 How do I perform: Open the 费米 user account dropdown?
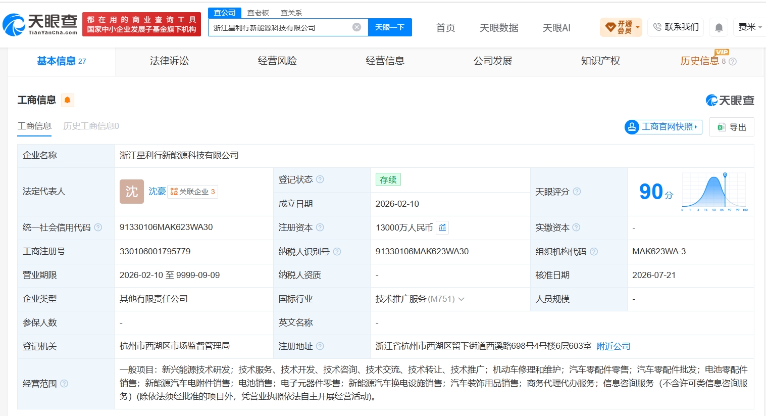tap(750, 27)
